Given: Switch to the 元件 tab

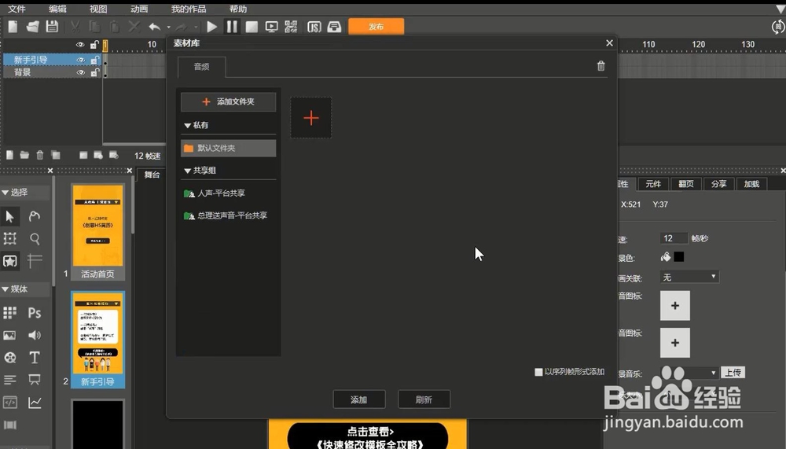Looking at the screenshot, I should tap(653, 184).
